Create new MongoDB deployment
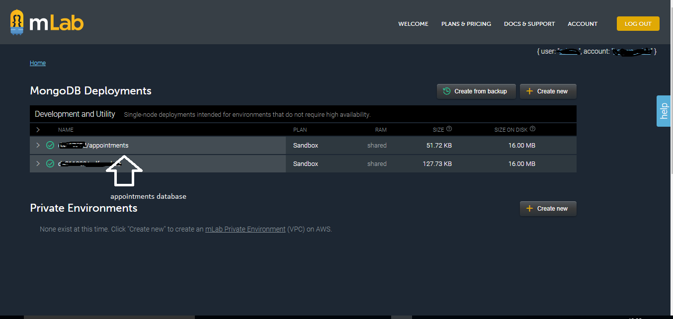This screenshot has height=319, width=673. coord(548,91)
